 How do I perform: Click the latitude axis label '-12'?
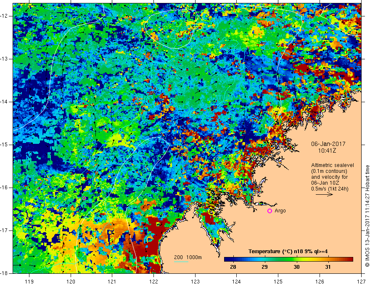5,16
